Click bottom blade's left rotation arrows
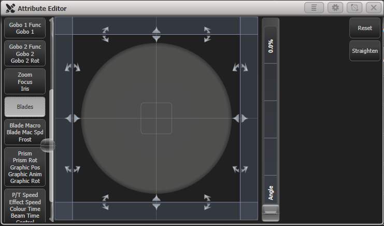This screenshot has width=384, height=226. 106,202
